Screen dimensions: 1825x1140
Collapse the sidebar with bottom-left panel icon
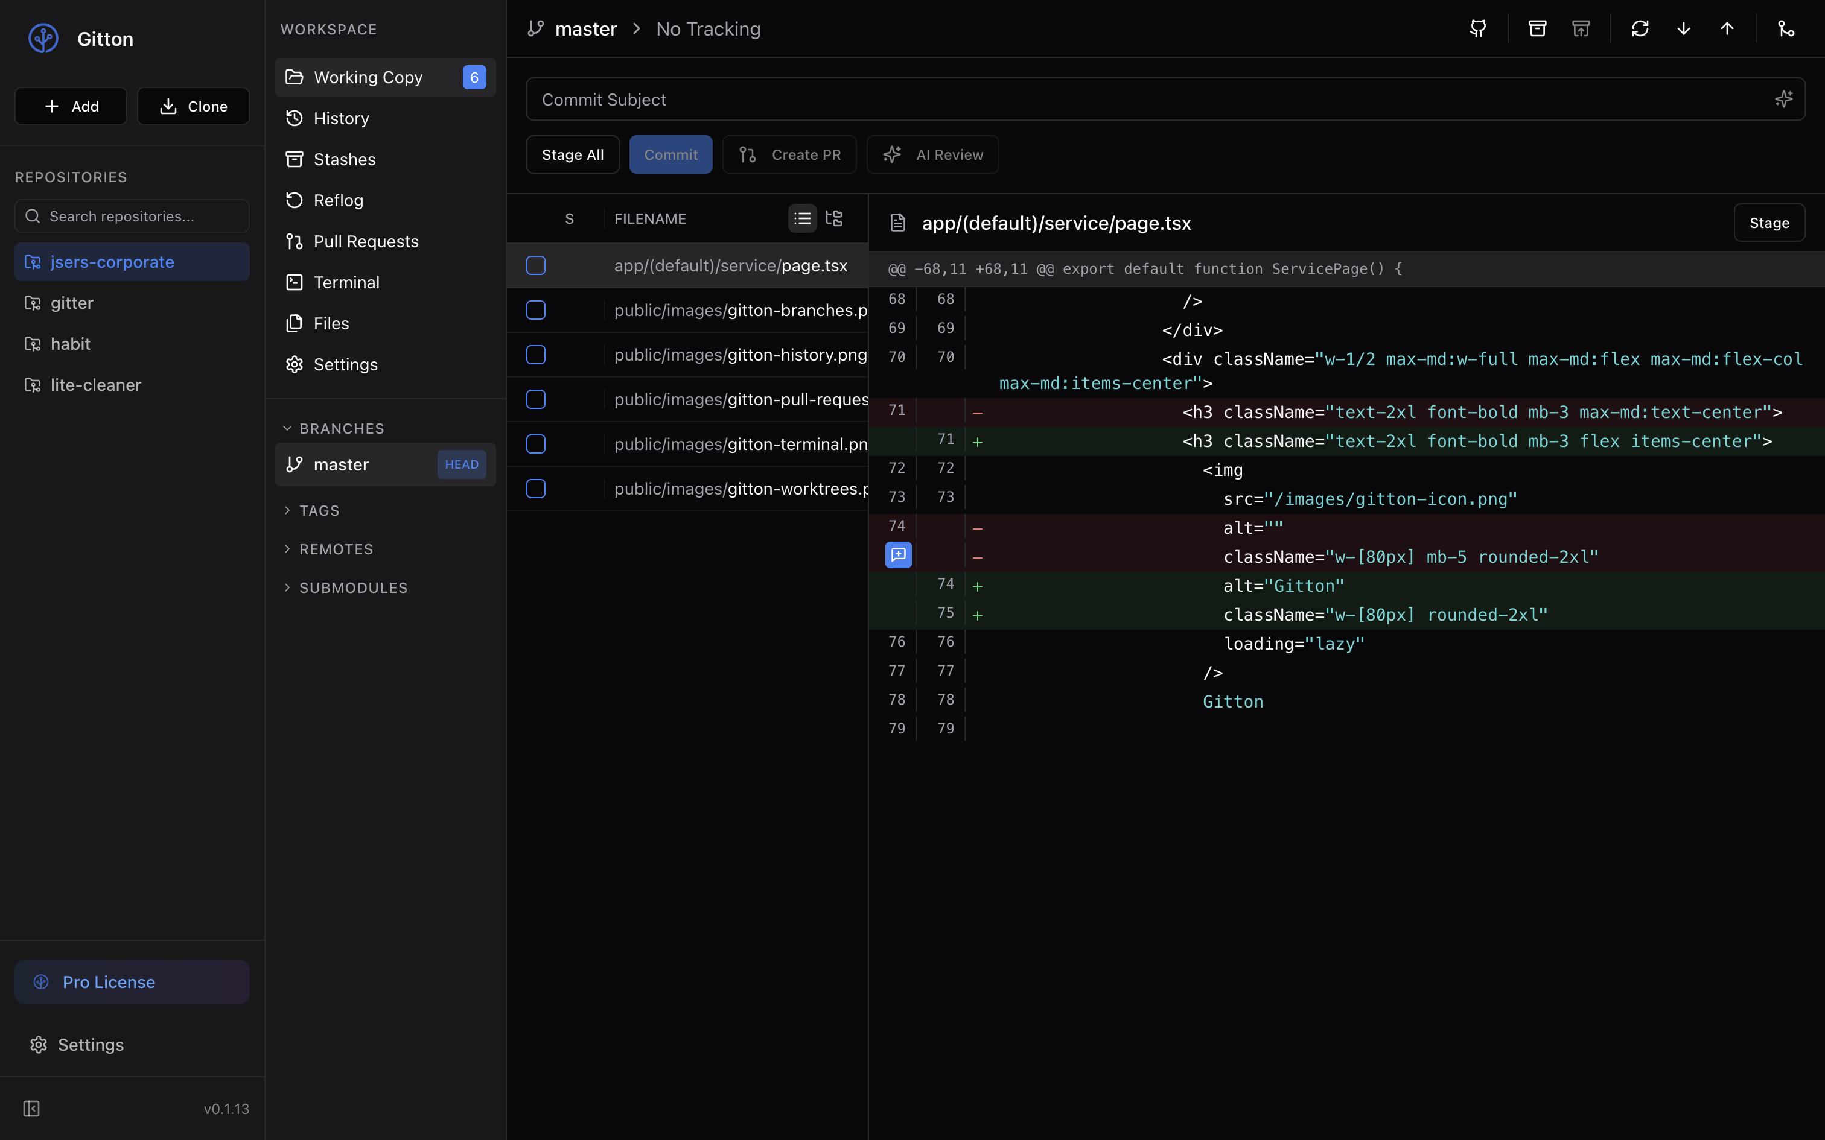click(x=31, y=1109)
